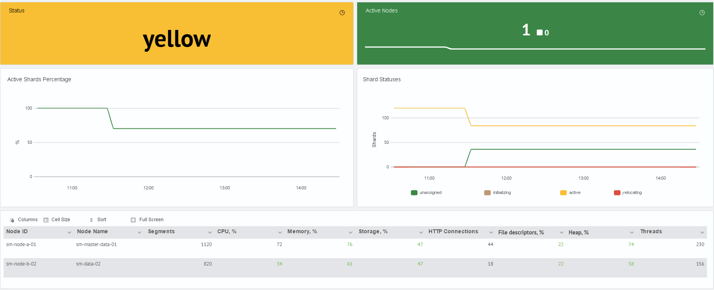Open the Cell Size icon
Viewport: 714px width, 290px height.
coord(46,220)
